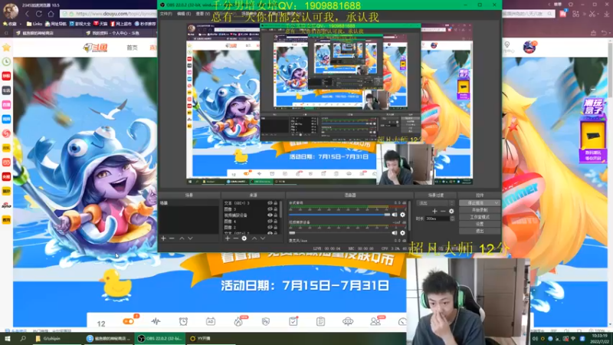Open 网址导航 bookmark

coord(56,24)
